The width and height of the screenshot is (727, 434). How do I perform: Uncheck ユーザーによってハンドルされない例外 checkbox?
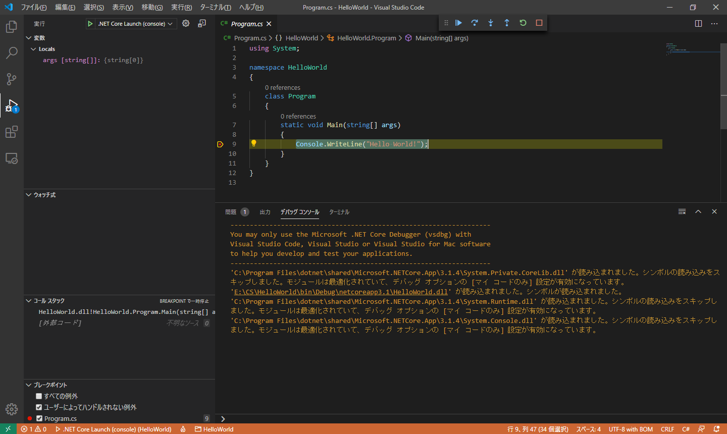[39, 407]
